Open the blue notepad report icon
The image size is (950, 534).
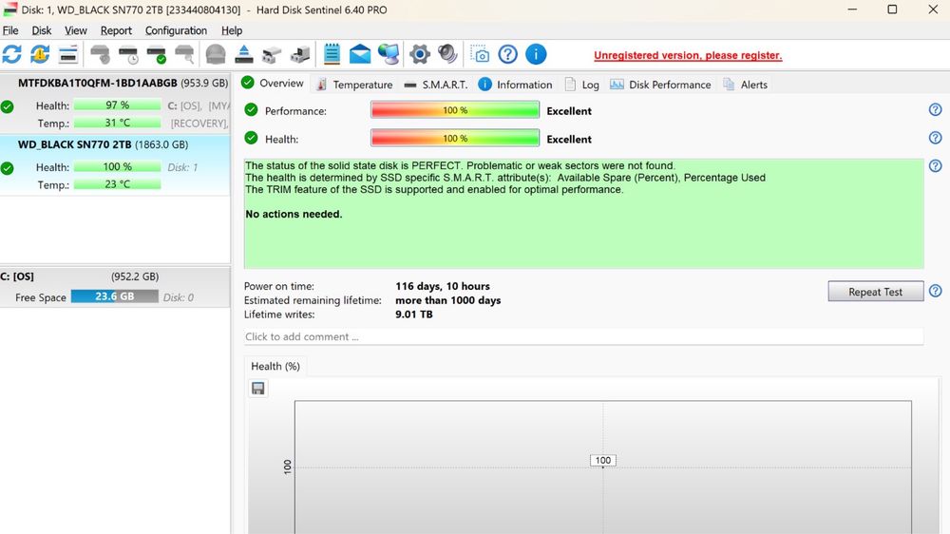332,54
